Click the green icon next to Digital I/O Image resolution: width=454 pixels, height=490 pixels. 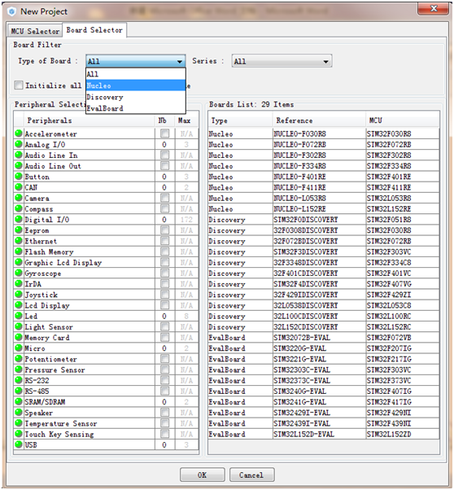19,219
